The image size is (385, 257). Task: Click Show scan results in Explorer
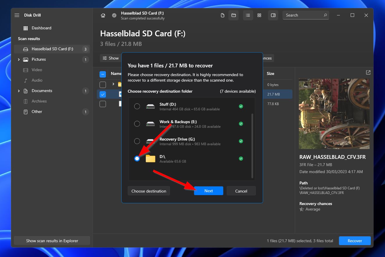[52, 241]
